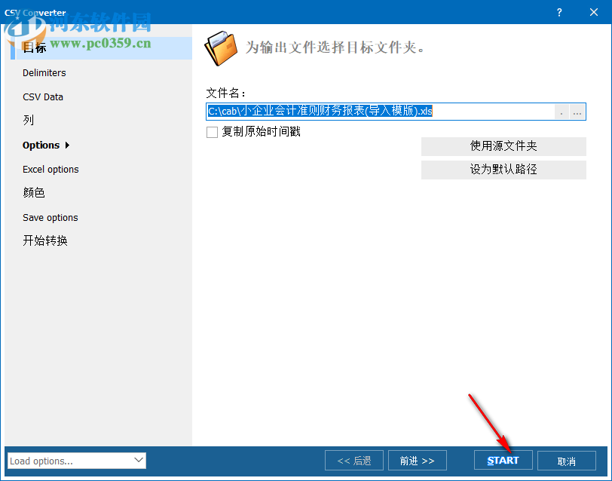
Task: Click the 前进 >> forward button
Action: (417, 460)
